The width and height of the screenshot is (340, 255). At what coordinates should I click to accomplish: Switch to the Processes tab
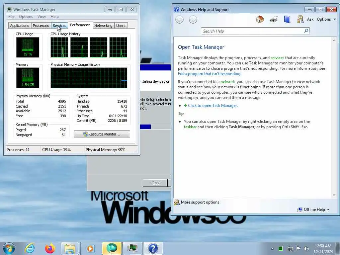coord(41,26)
